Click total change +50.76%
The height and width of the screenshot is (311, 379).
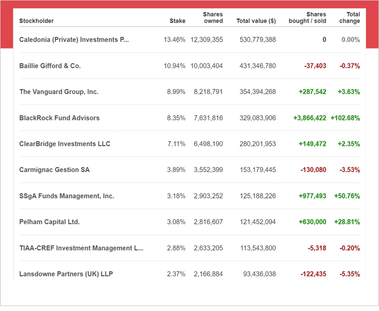coord(347,196)
